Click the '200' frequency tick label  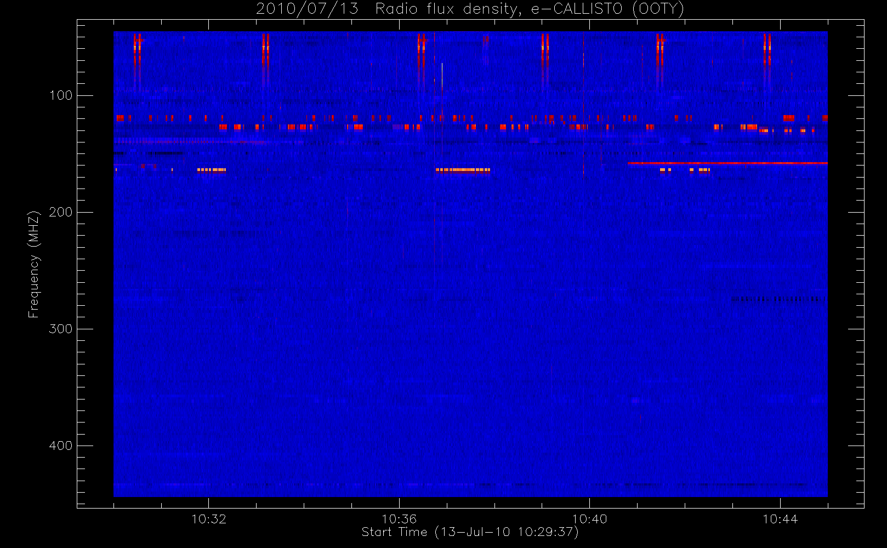60,212
